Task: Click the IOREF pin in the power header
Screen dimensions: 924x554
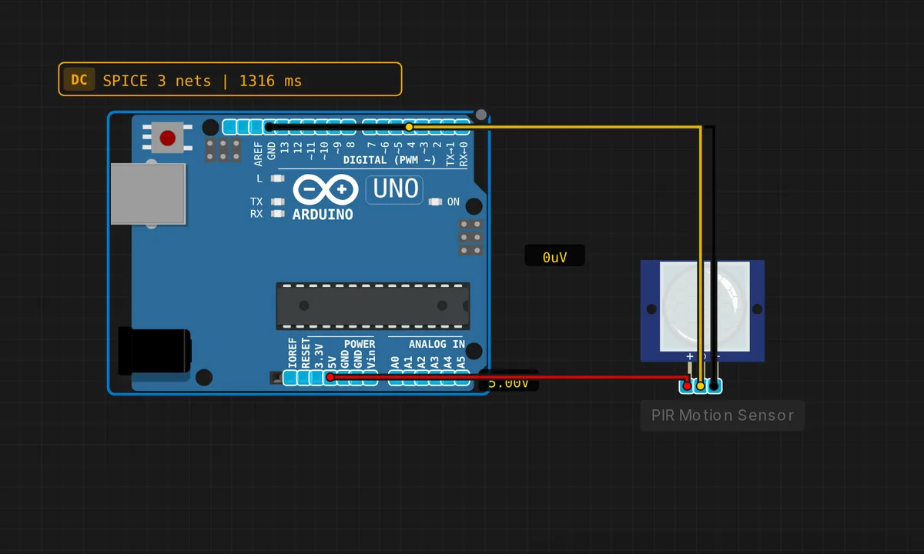Action: [x=290, y=378]
